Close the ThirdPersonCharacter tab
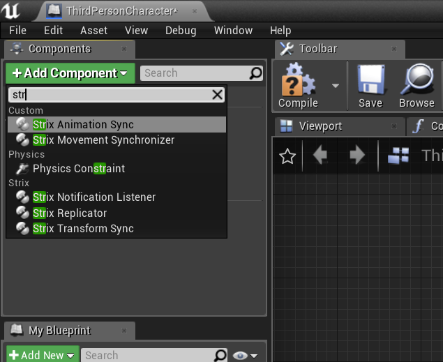This screenshot has width=443, height=362. point(195,11)
